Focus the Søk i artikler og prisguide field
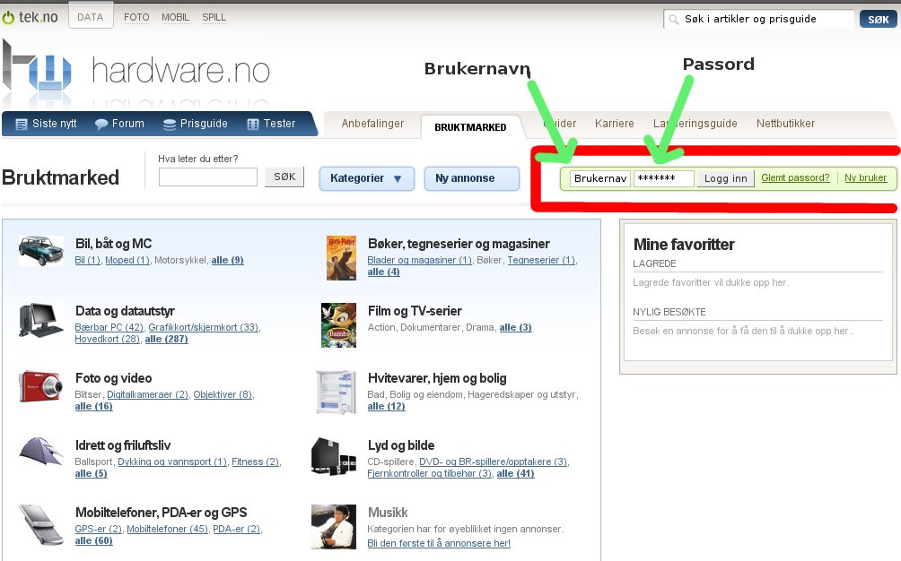Screen dimensions: 901x561 coord(758,19)
